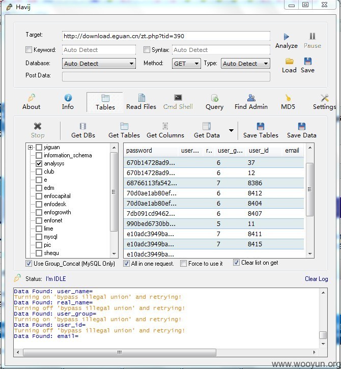Click the Keyword Auto Detect field
Viewport: 341px width, 369px height.
click(x=99, y=50)
